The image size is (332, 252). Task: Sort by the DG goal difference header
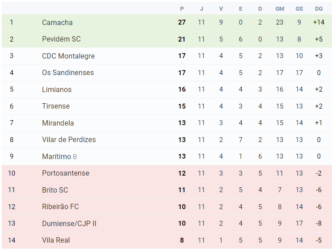click(x=319, y=9)
